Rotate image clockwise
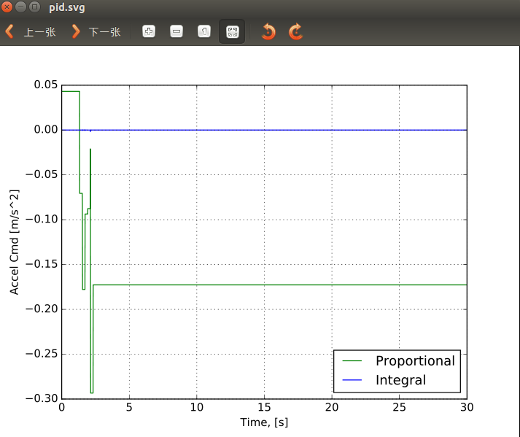This screenshot has height=437, width=520. (x=295, y=32)
